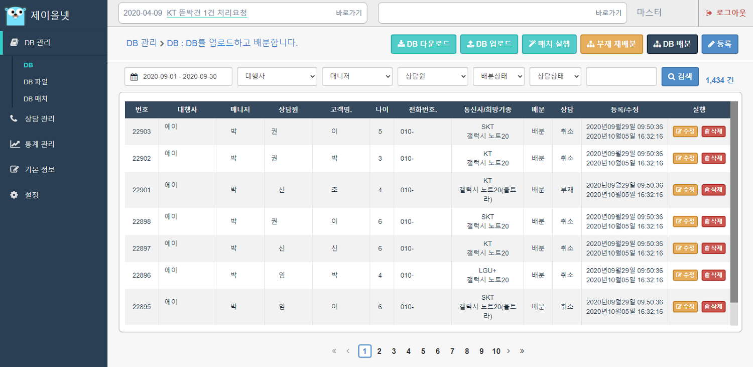Click the next page single arrow
The image size is (753, 367).
[x=509, y=351]
